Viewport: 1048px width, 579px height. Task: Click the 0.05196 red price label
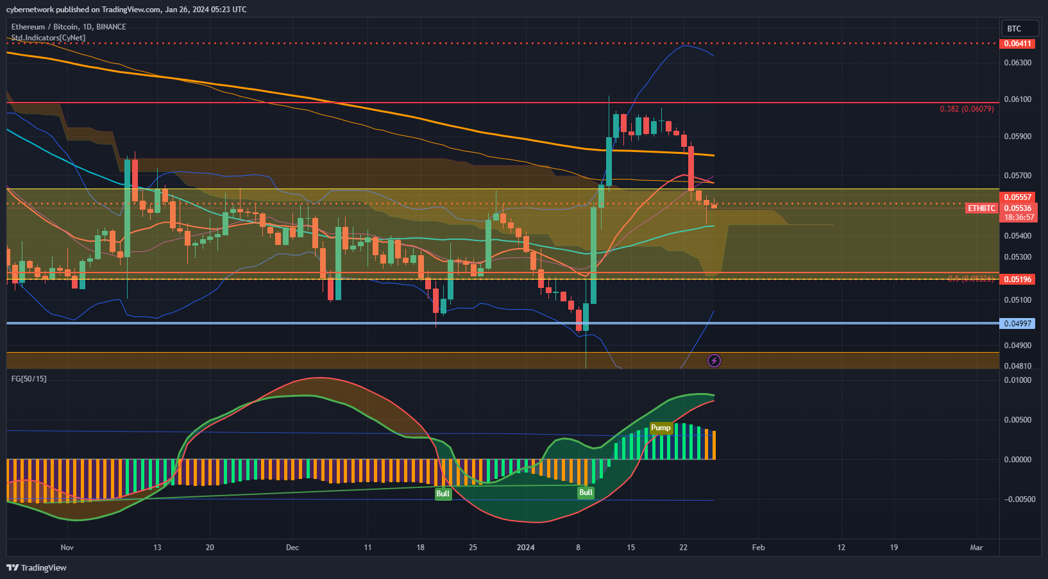coord(1018,280)
